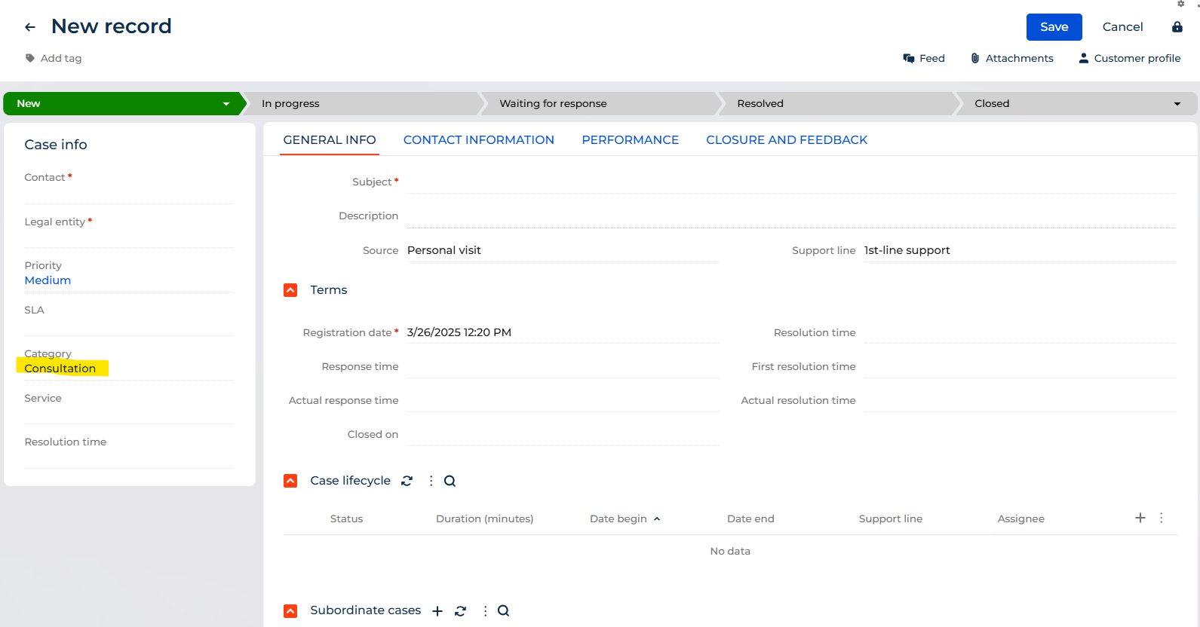Screen dimensions: 1200x627
Task: Open the Feed link
Action: (x=932, y=58)
